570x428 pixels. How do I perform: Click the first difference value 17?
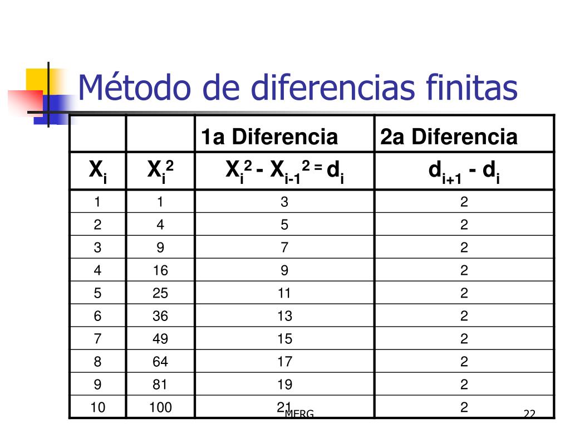point(284,361)
